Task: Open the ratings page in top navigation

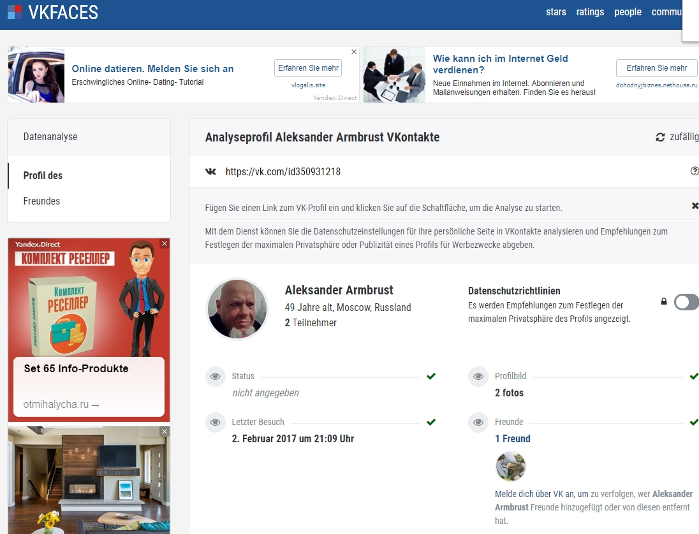Action: [590, 12]
